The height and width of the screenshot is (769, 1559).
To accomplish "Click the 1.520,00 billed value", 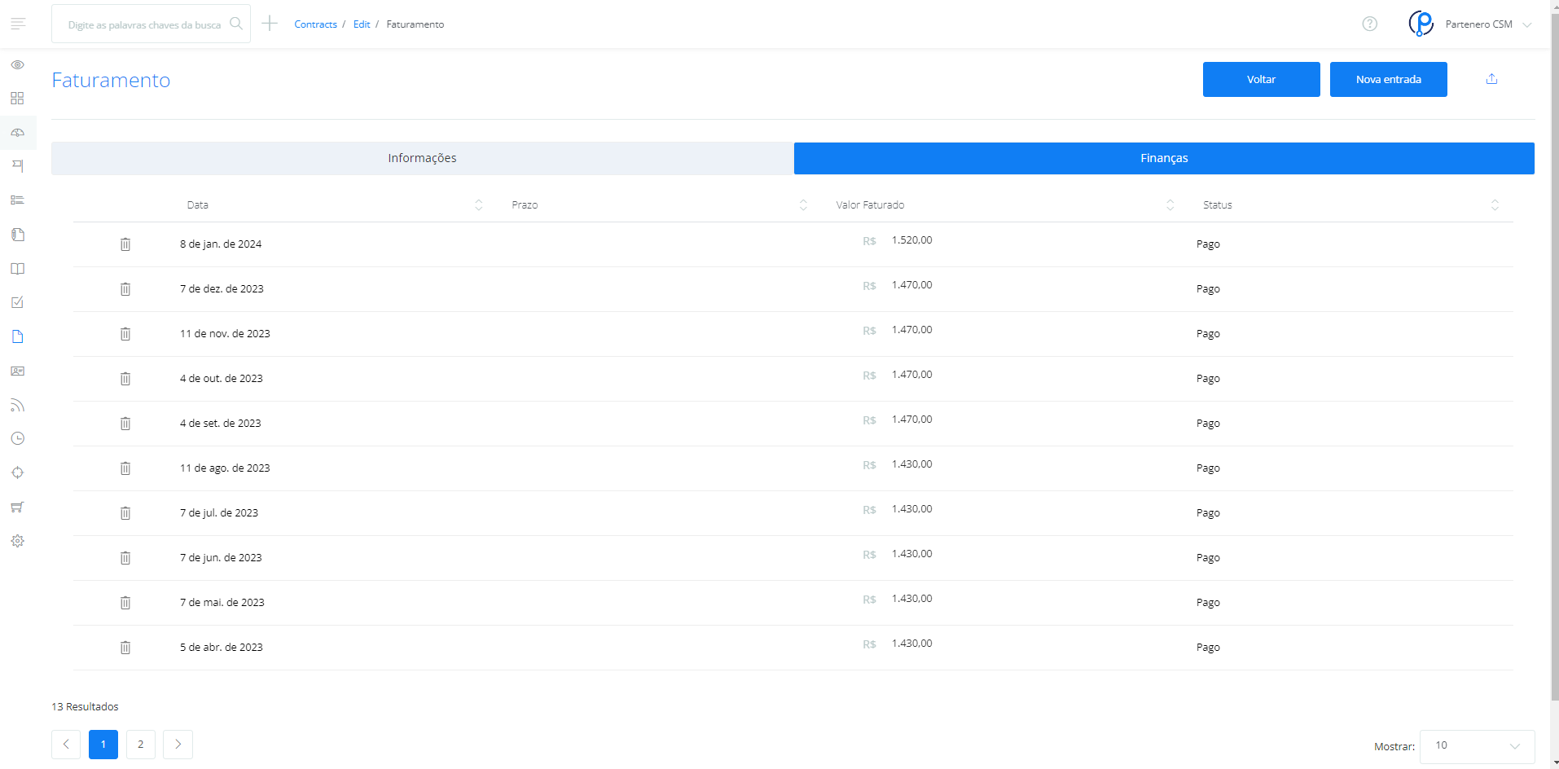I will pyautogui.click(x=911, y=240).
